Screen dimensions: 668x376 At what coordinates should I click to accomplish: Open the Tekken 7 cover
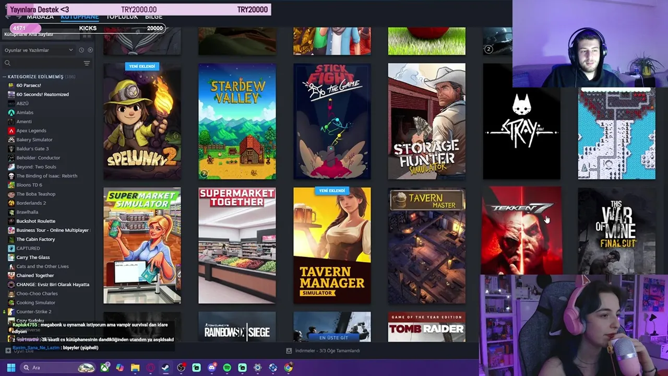coord(521,231)
